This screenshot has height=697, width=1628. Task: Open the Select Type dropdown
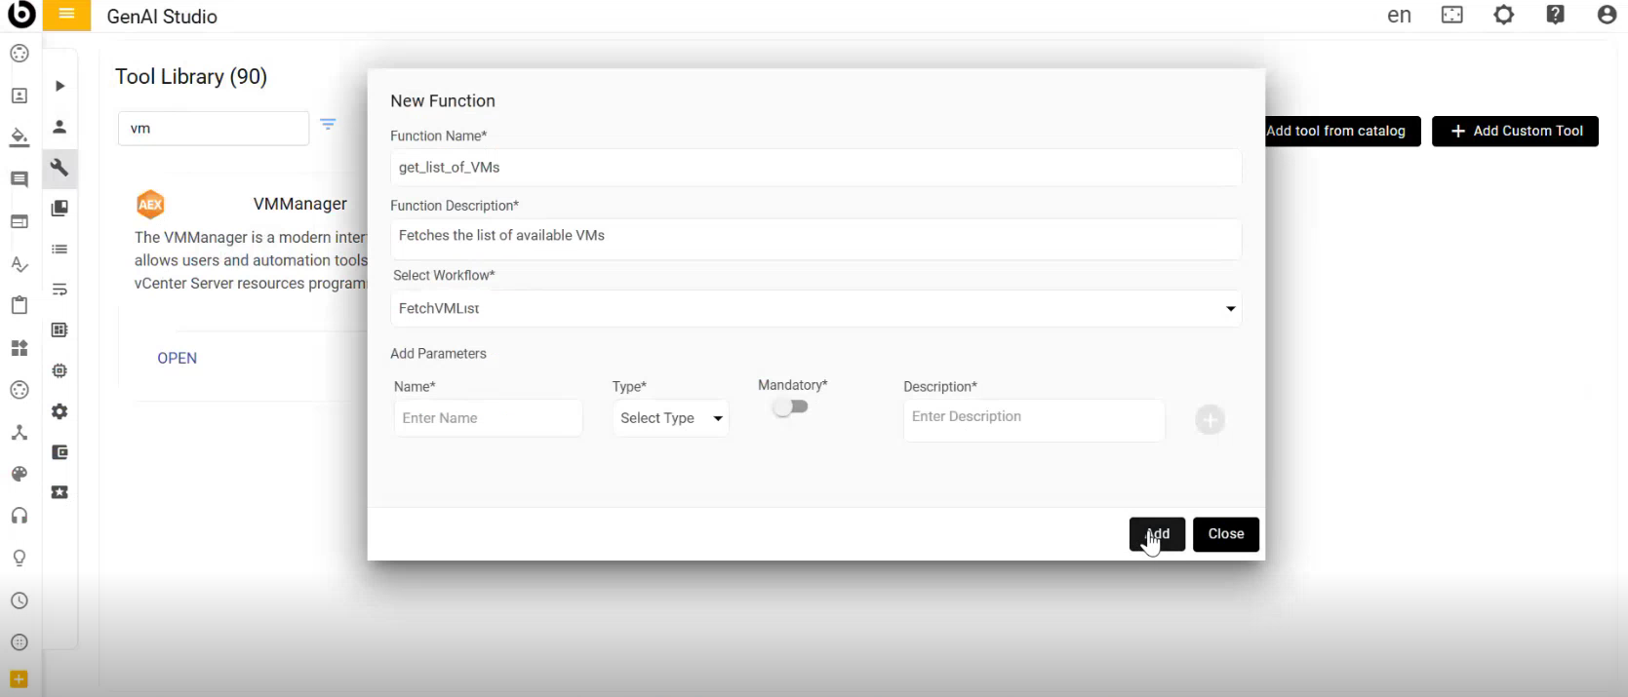671,418
